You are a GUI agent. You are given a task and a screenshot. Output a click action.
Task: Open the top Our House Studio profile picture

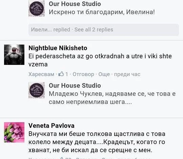tap(37, 8)
